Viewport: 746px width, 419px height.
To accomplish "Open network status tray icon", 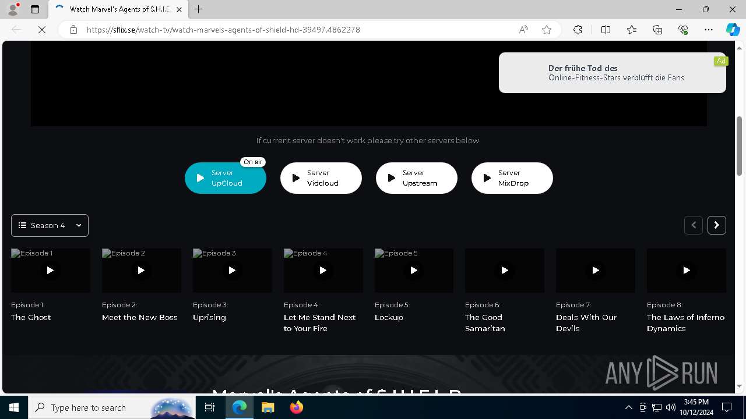I will click(656, 407).
